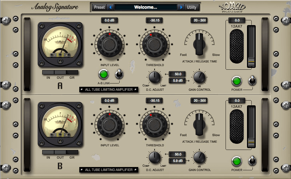Click the Welcome preset name display
291x179 pixels.
pyautogui.click(x=145, y=7)
